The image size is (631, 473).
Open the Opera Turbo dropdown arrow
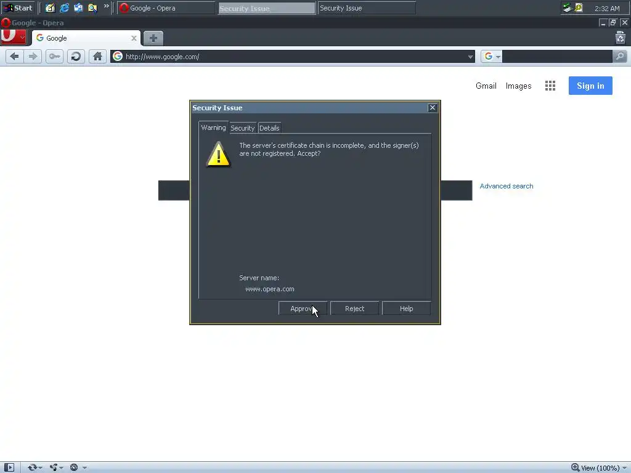(84, 468)
